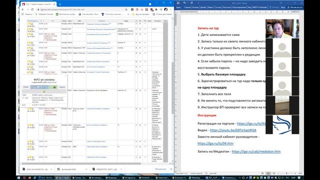Click the table's horizontal scrollbar
This screenshot has height=180, width=320.
pos(81,163)
